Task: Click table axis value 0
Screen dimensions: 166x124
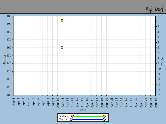Action: pyautogui.click(x=158, y=16)
